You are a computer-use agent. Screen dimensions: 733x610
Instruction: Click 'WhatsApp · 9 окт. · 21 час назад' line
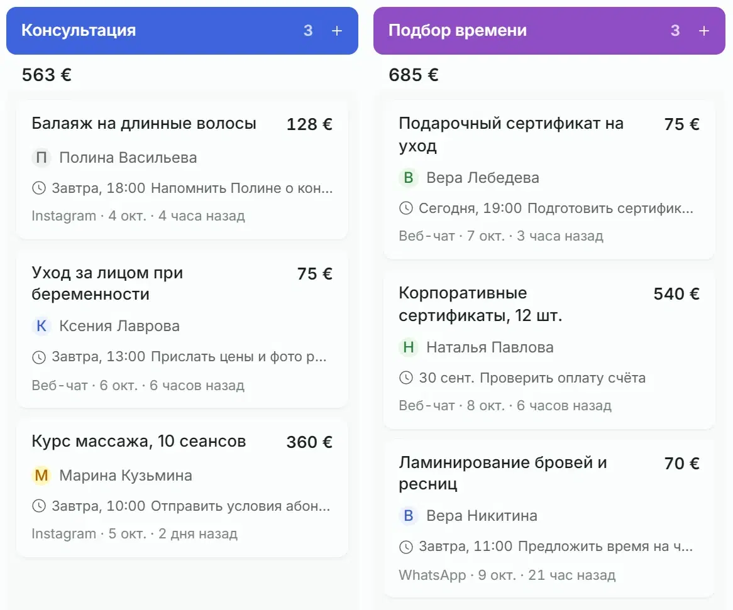507,575
